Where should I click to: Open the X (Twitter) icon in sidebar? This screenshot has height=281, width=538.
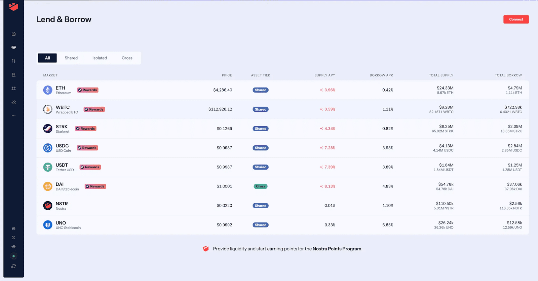point(13,238)
